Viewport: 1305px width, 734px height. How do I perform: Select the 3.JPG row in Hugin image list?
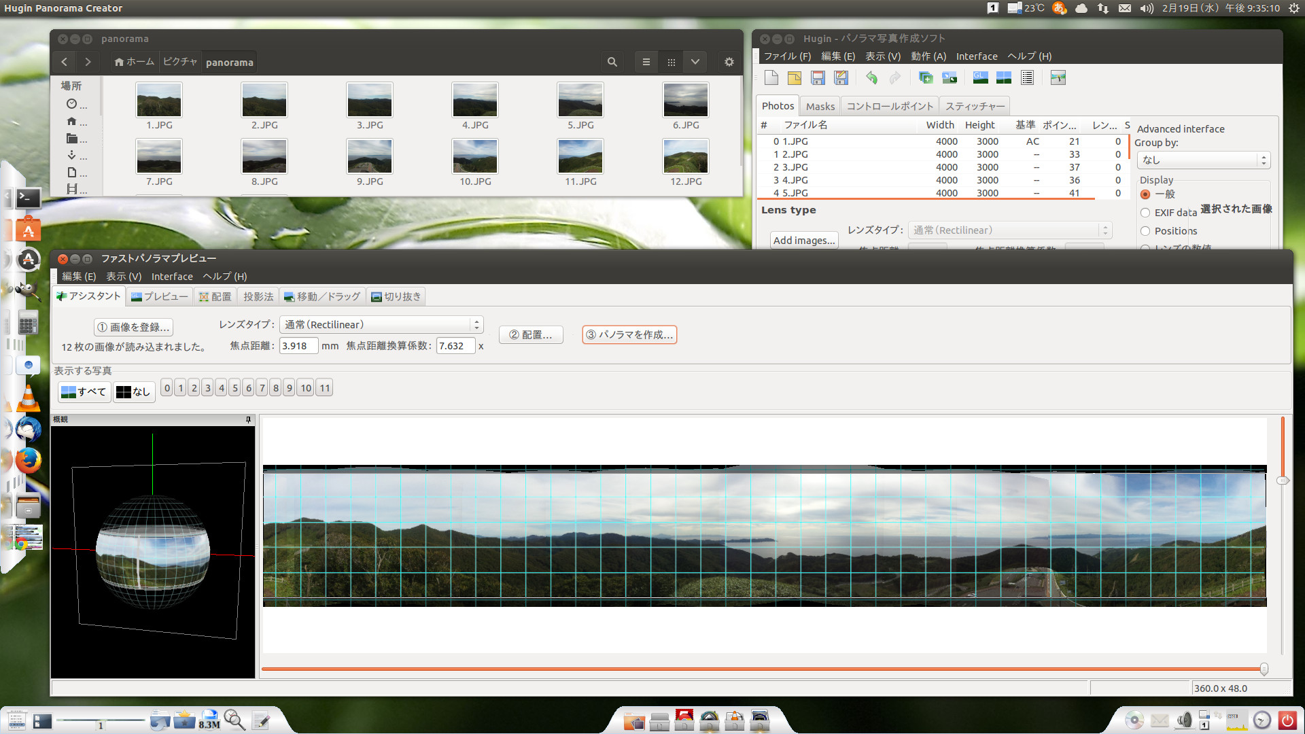coord(945,167)
